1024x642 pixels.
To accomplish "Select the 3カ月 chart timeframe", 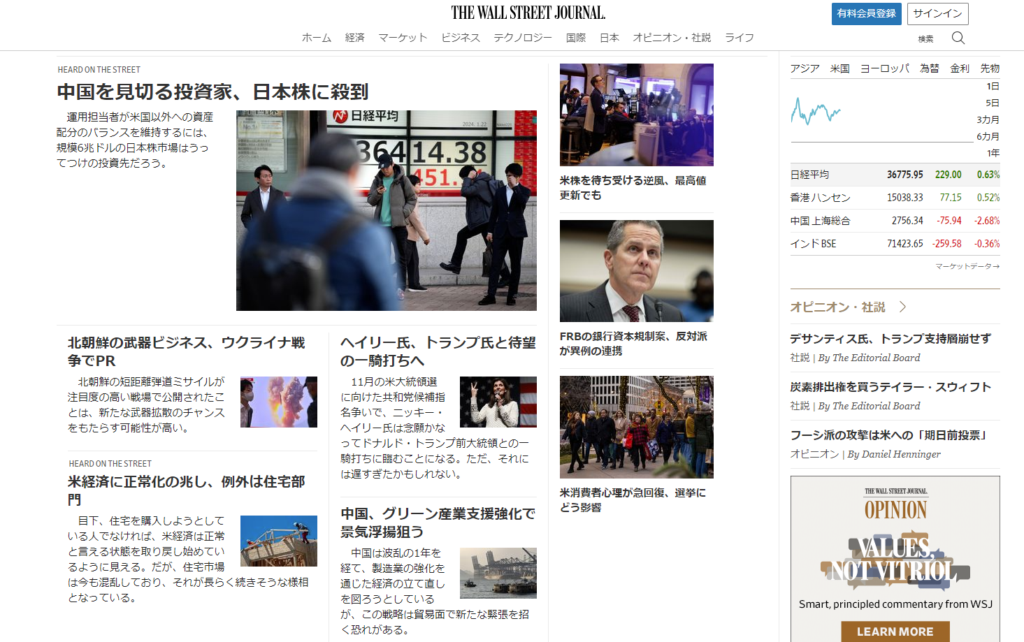I will (x=988, y=119).
